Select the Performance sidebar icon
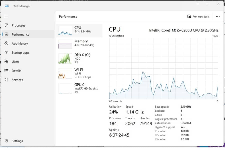 click(x=6, y=35)
